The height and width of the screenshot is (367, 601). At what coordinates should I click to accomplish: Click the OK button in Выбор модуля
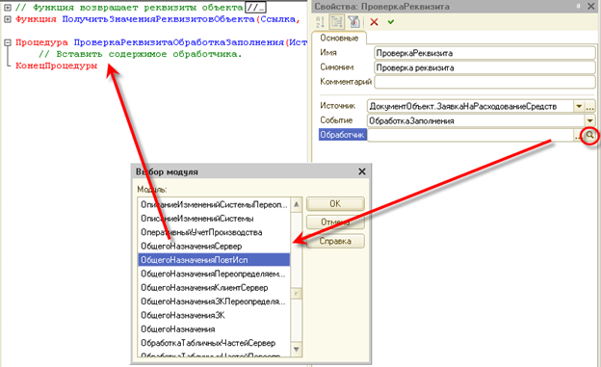pos(335,203)
